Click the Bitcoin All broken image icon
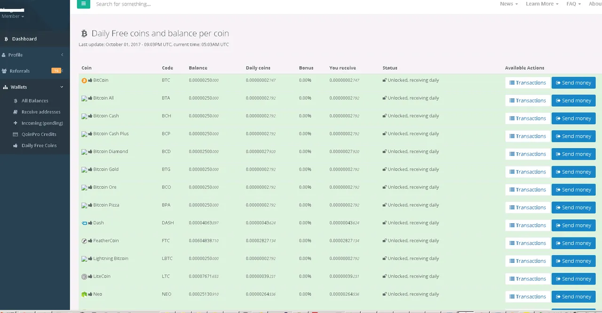The height and width of the screenshot is (313, 602). 84,98
